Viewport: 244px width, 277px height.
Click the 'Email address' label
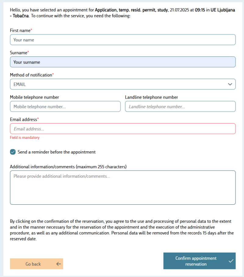tap(23, 120)
